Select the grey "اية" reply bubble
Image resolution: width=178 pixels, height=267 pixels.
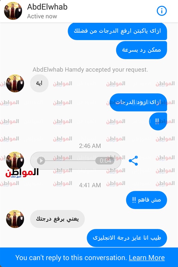39,83
